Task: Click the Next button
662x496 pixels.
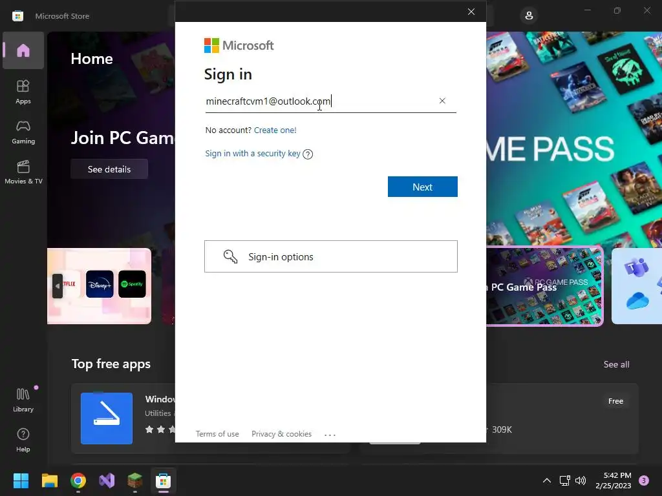Action: coord(422,187)
